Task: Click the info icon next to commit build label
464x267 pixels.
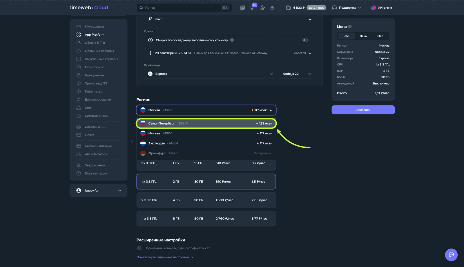Action: click(x=232, y=40)
